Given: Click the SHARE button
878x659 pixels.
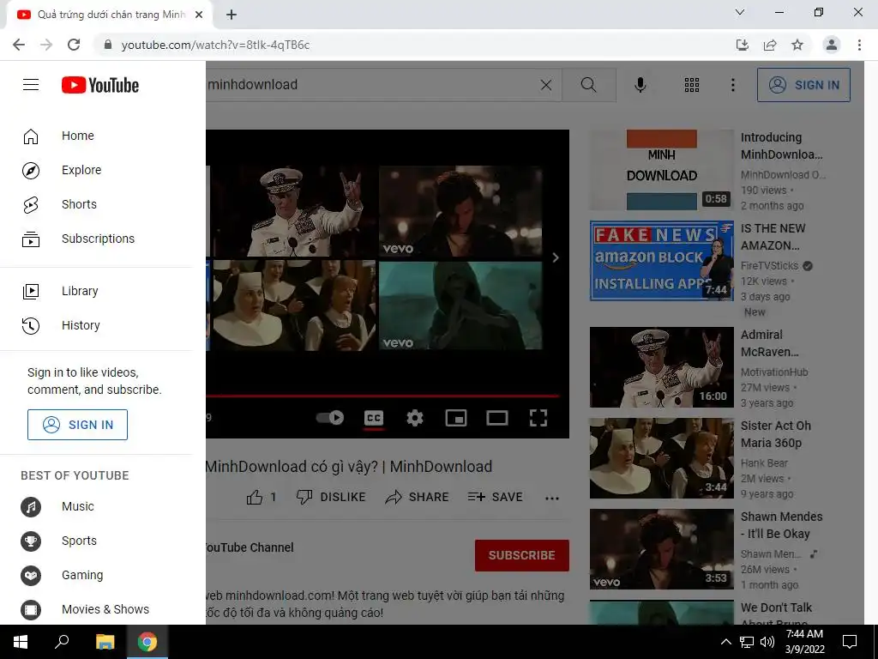Looking at the screenshot, I should [x=418, y=497].
